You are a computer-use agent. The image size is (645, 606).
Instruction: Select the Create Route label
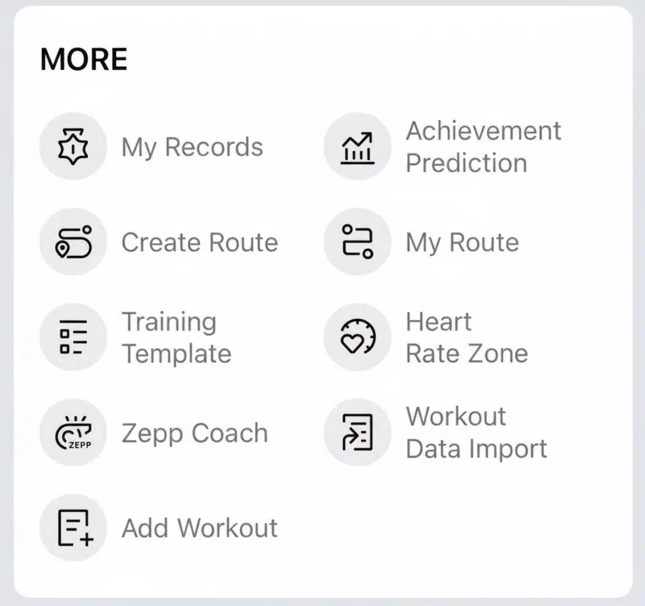pyautogui.click(x=200, y=241)
